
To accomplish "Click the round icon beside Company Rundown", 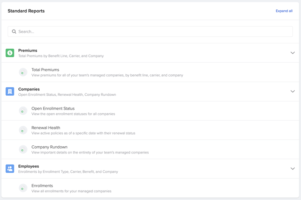I will (23, 149).
